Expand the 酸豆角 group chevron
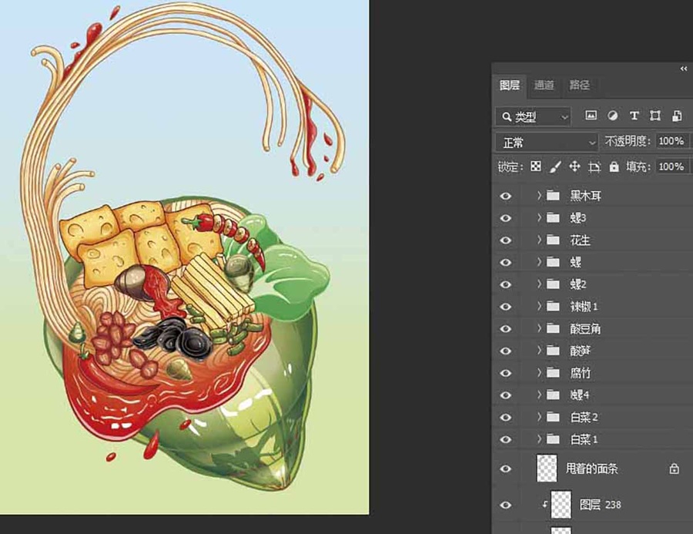The height and width of the screenshot is (534, 693). coord(539,327)
